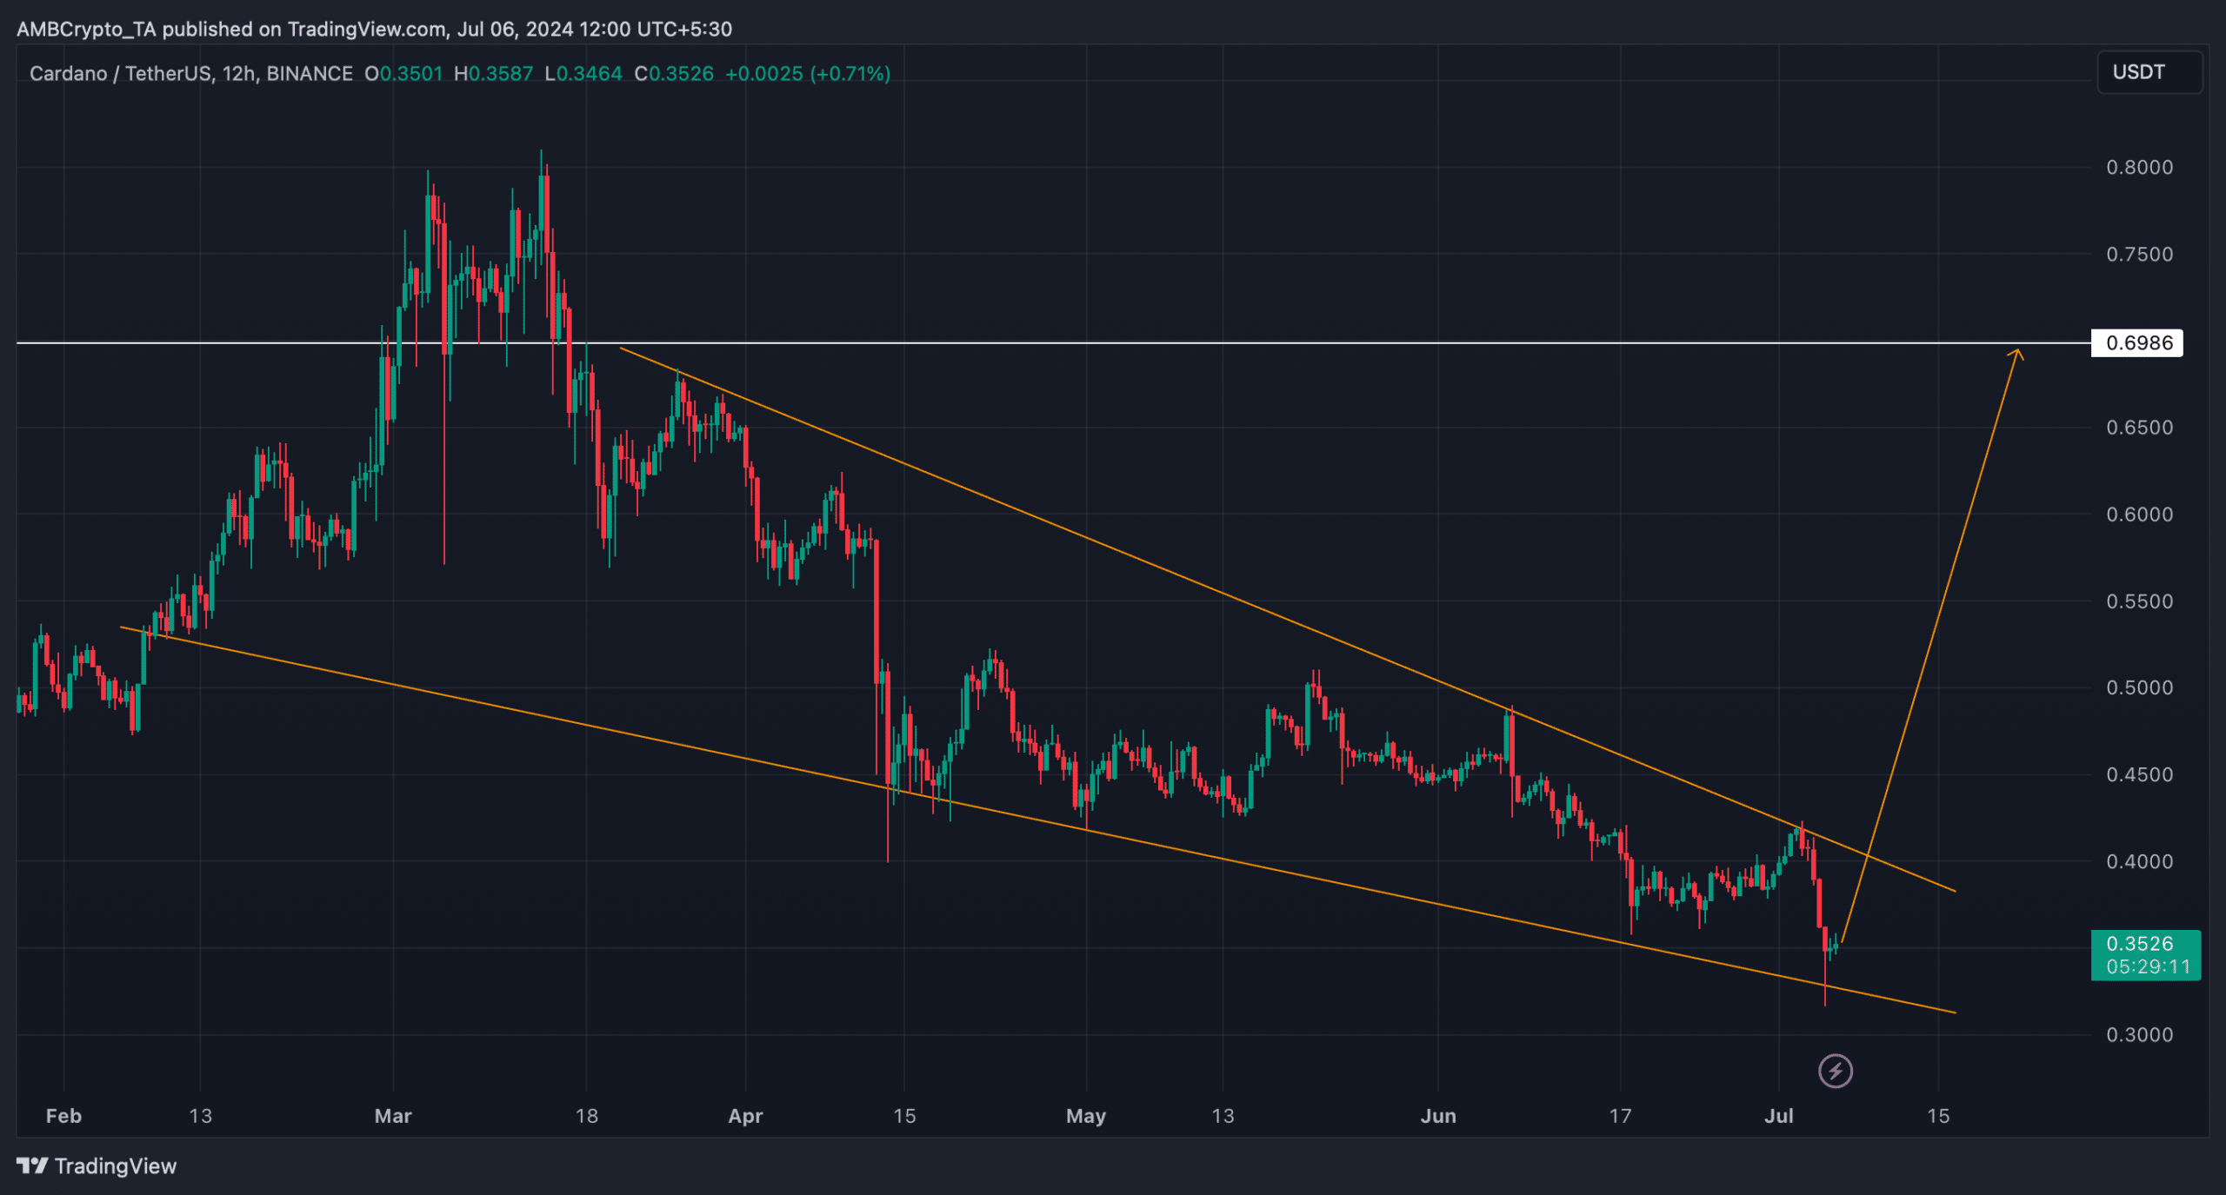The image size is (2226, 1195).
Task: Click the 12h interval text in legend
Action: point(240,74)
